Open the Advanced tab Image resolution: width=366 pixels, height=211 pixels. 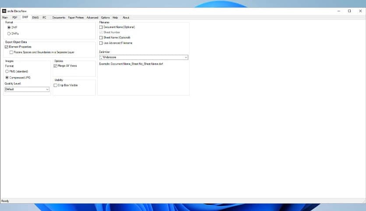click(92, 17)
